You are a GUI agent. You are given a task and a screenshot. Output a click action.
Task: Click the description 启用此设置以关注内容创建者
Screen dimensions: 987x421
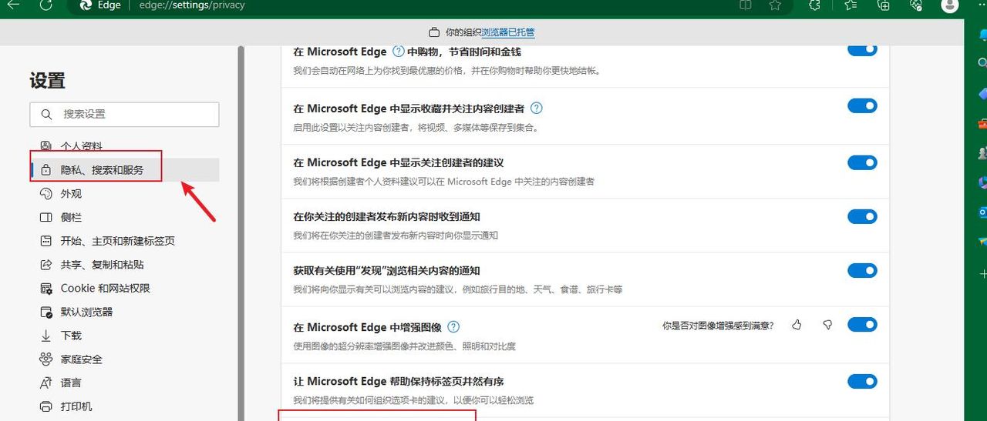coord(416,128)
